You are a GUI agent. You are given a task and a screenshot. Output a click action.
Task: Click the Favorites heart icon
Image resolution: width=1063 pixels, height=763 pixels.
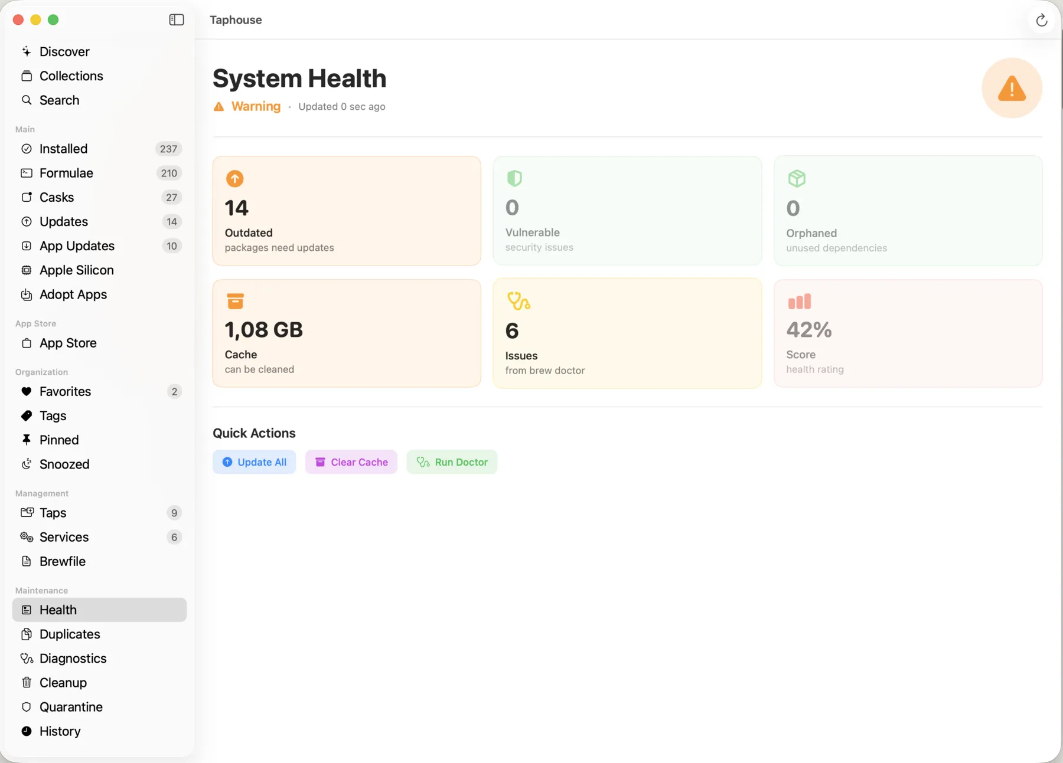(27, 391)
